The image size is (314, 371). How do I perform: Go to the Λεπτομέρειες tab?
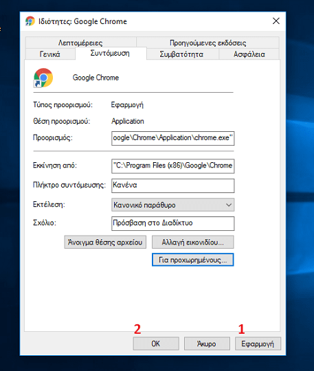(x=80, y=43)
